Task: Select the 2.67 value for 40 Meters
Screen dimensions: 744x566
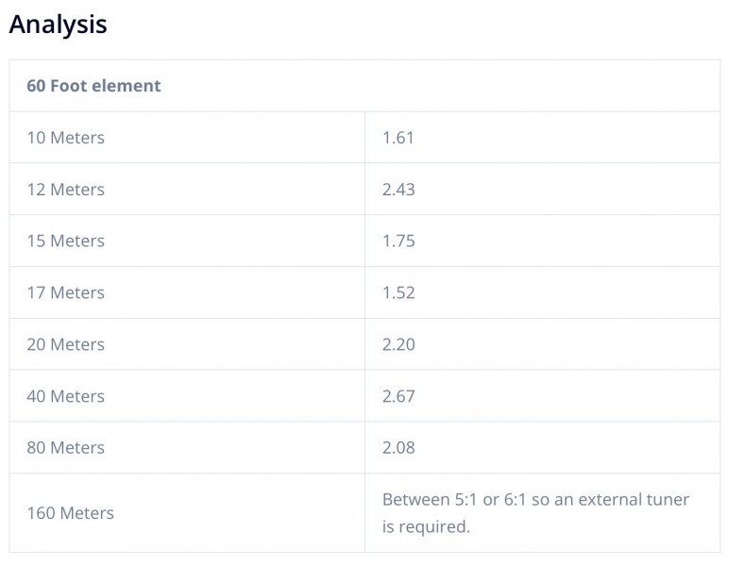Action: coord(398,397)
